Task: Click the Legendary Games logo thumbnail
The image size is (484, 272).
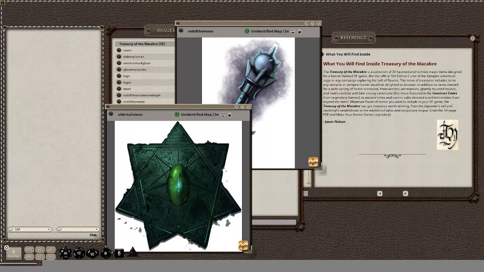Action: pyautogui.click(x=447, y=135)
